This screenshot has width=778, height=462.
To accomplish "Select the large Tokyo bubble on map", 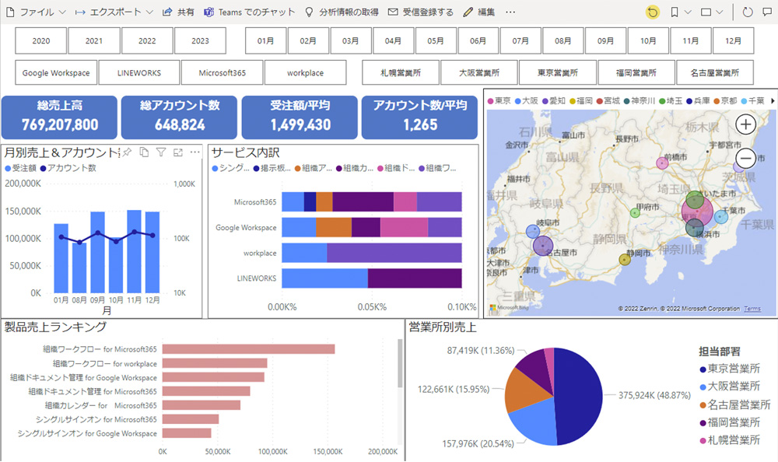I will tap(697, 212).
